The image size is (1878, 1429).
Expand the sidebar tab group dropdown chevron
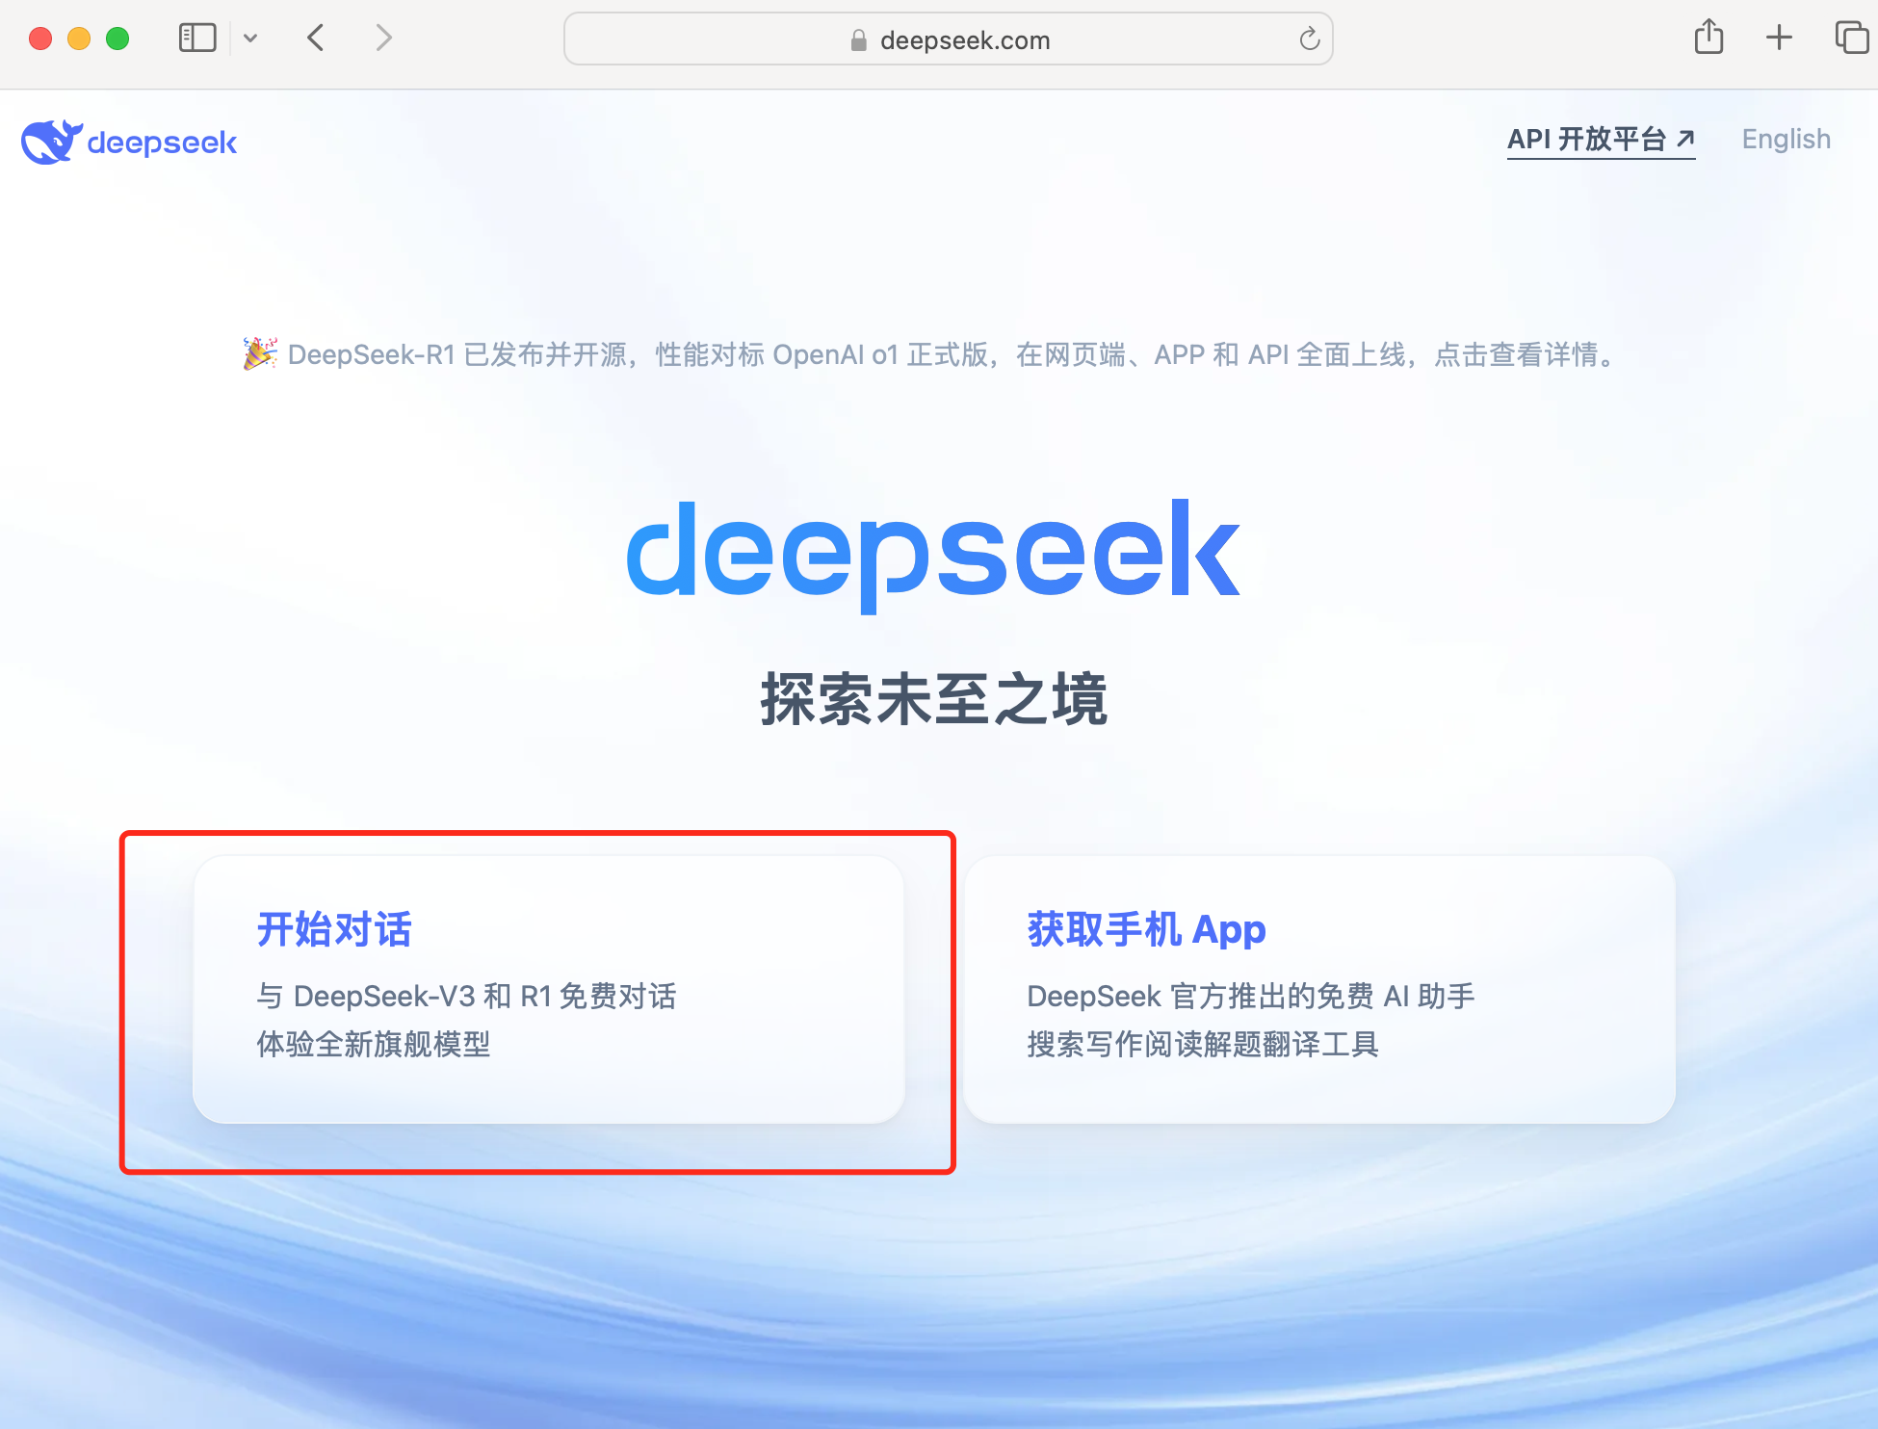click(x=250, y=39)
